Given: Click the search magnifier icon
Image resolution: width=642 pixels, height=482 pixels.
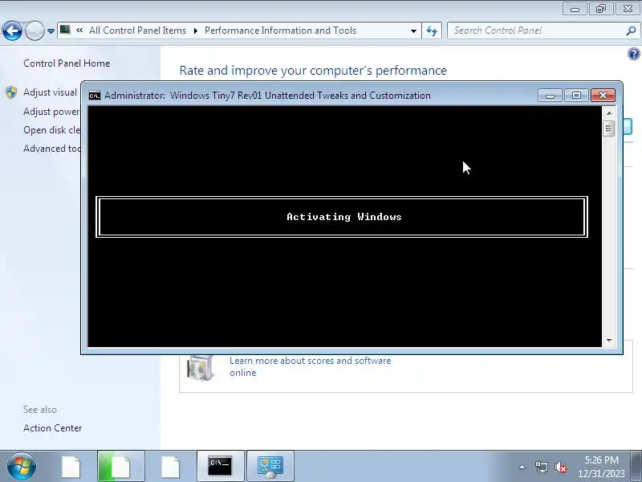Looking at the screenshot, I should click(x=631, y=31).
